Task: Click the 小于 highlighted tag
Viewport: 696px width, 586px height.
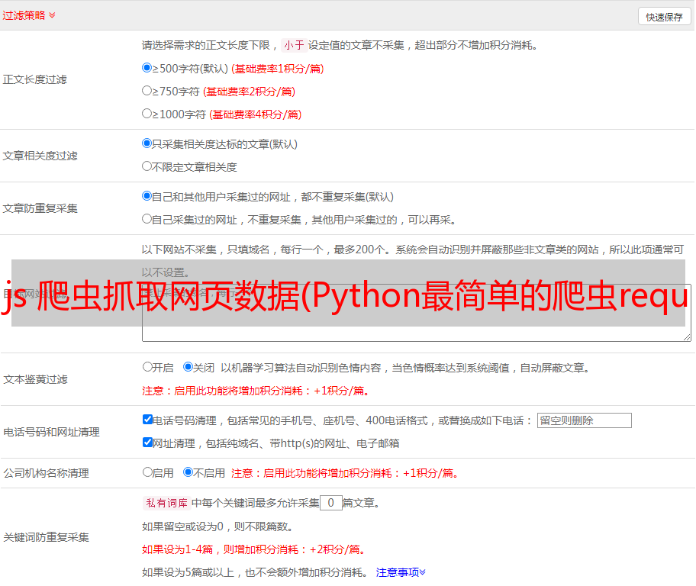Action: click(x=295, y=45)
